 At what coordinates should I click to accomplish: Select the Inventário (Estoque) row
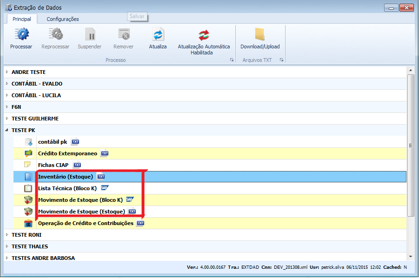point(66,177)
